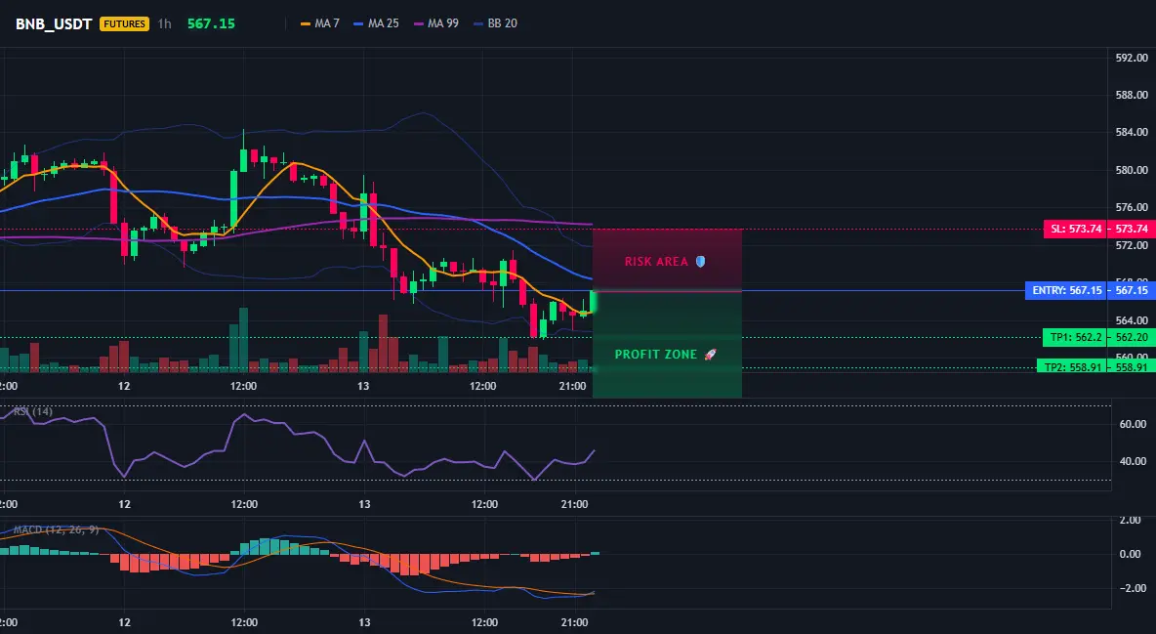Click the rocket icon in PROFIT ZONE
Viewport: 1156px width, 634px height.
click(x=710, y=355)
